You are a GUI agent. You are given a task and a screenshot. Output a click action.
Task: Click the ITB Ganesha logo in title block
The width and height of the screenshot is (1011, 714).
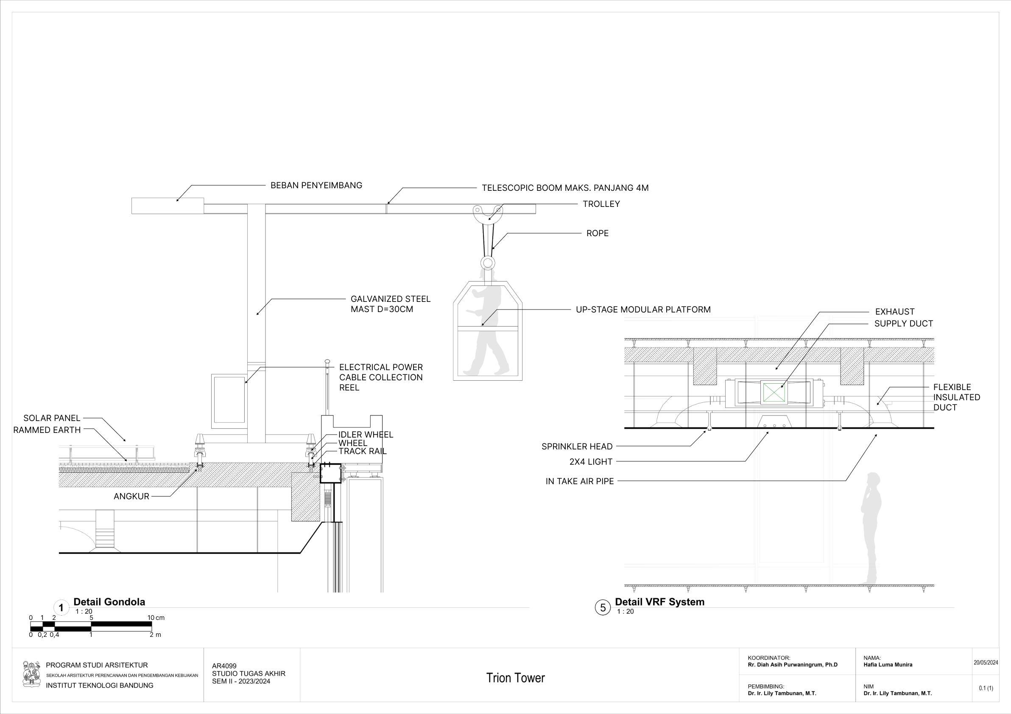[31, 674]
